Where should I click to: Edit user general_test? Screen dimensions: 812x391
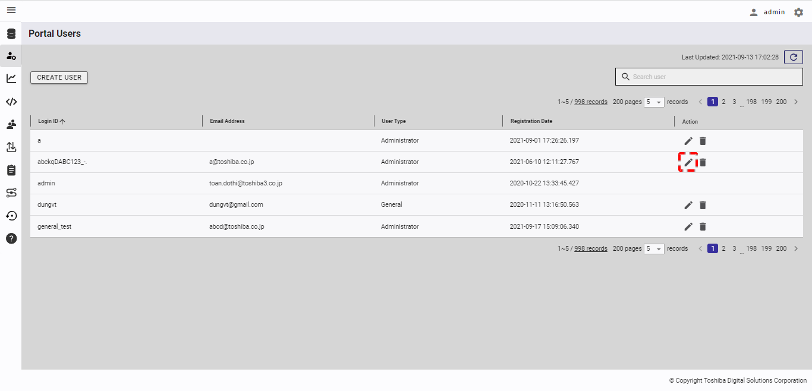688,226
